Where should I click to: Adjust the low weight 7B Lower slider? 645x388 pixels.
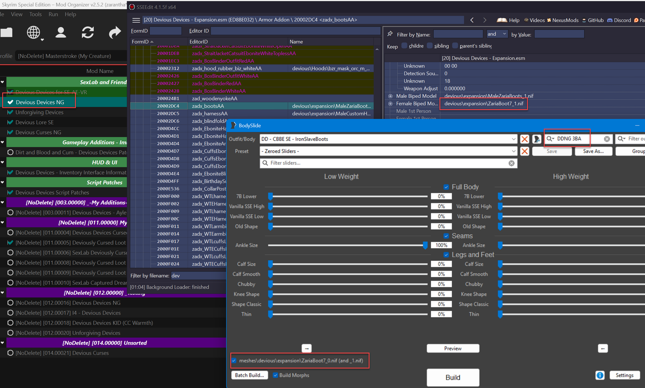click(x=270, y=196)
